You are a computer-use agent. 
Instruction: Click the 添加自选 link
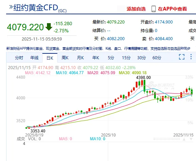click(136, 9)
